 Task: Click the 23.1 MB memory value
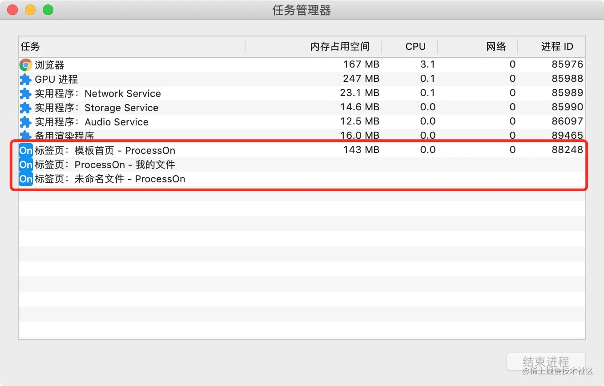click(x=359, y=93)
